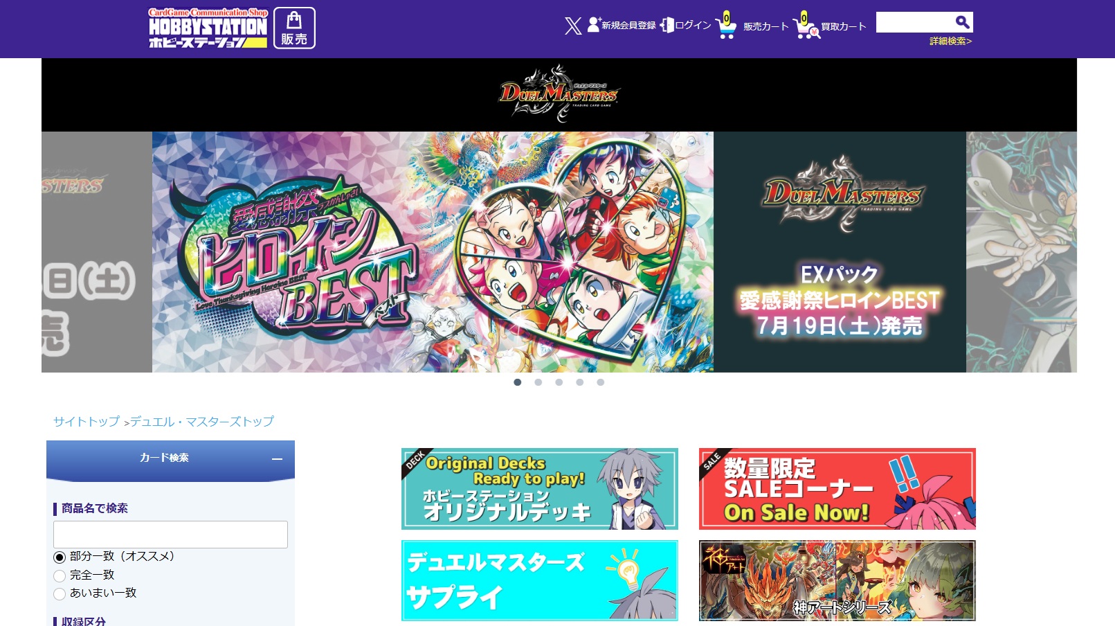Open the X (Twitter) social icon
The image size is (1115, 626).
coord(573,26)
